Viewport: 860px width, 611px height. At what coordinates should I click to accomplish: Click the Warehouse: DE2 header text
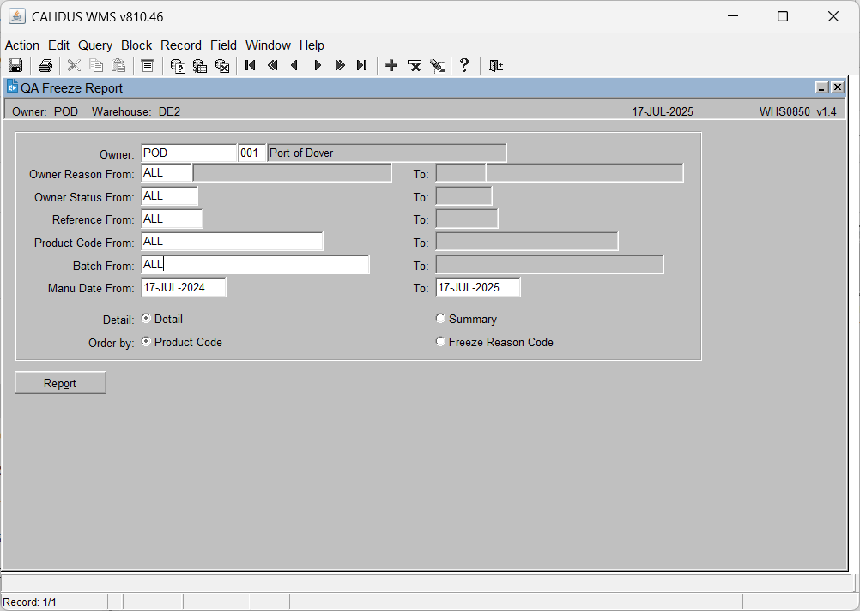(136, 111)
